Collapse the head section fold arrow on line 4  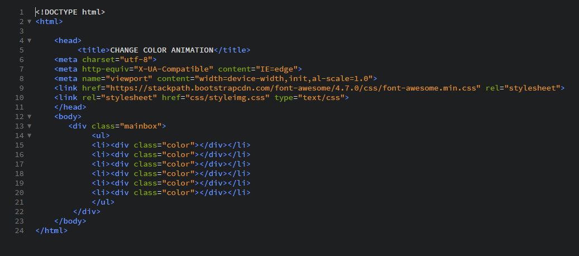coord(29,41)
